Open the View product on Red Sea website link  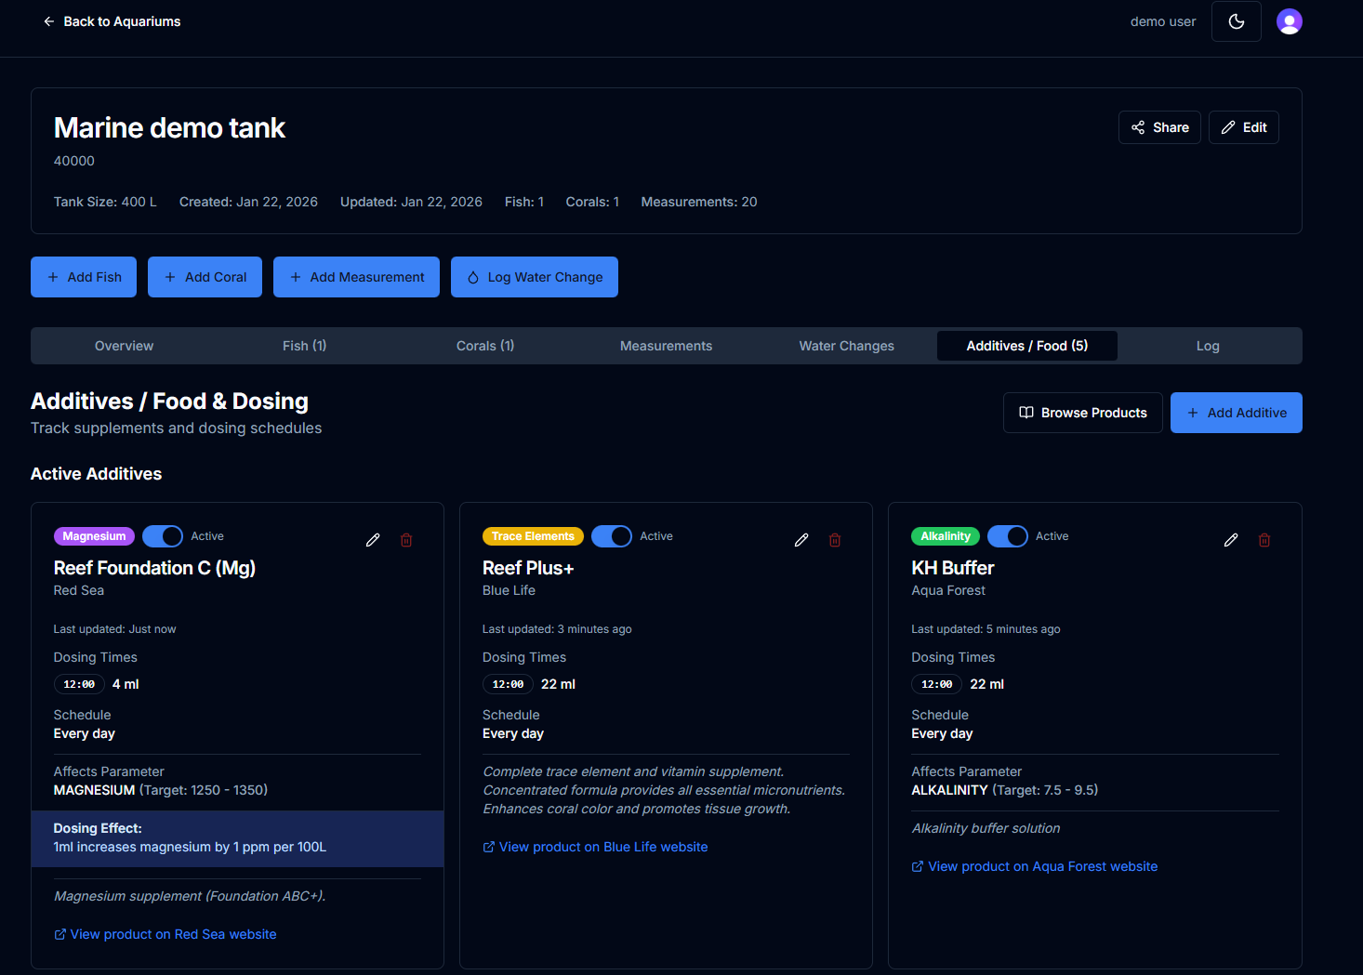coord(173,934)
